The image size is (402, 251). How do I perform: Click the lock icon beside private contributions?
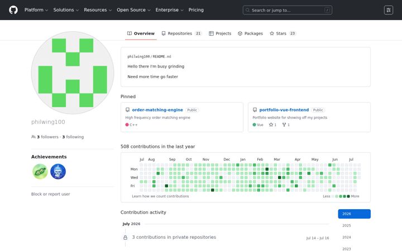tap(126, 238)
